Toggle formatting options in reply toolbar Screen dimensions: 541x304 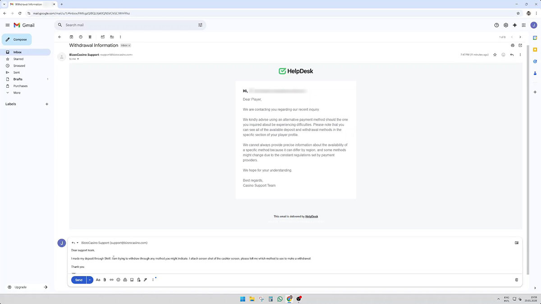(x=98, y=280)
